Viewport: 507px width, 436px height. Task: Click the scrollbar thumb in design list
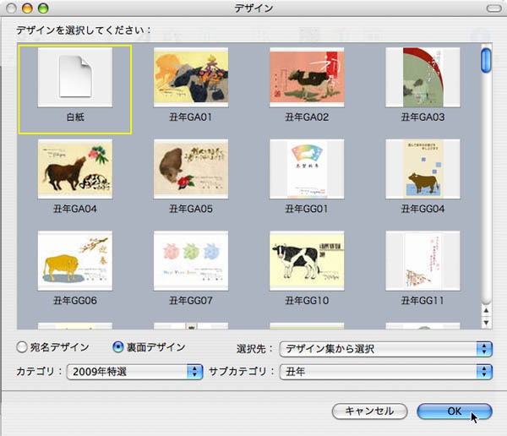(x=486, y=61)
